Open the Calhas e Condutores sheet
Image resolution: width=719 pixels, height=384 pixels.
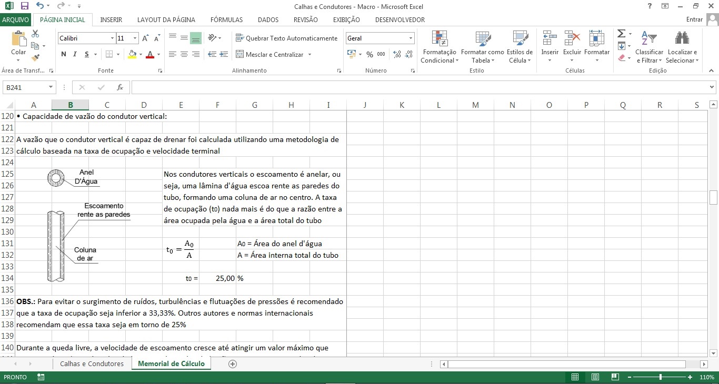[x=92, y=363]
